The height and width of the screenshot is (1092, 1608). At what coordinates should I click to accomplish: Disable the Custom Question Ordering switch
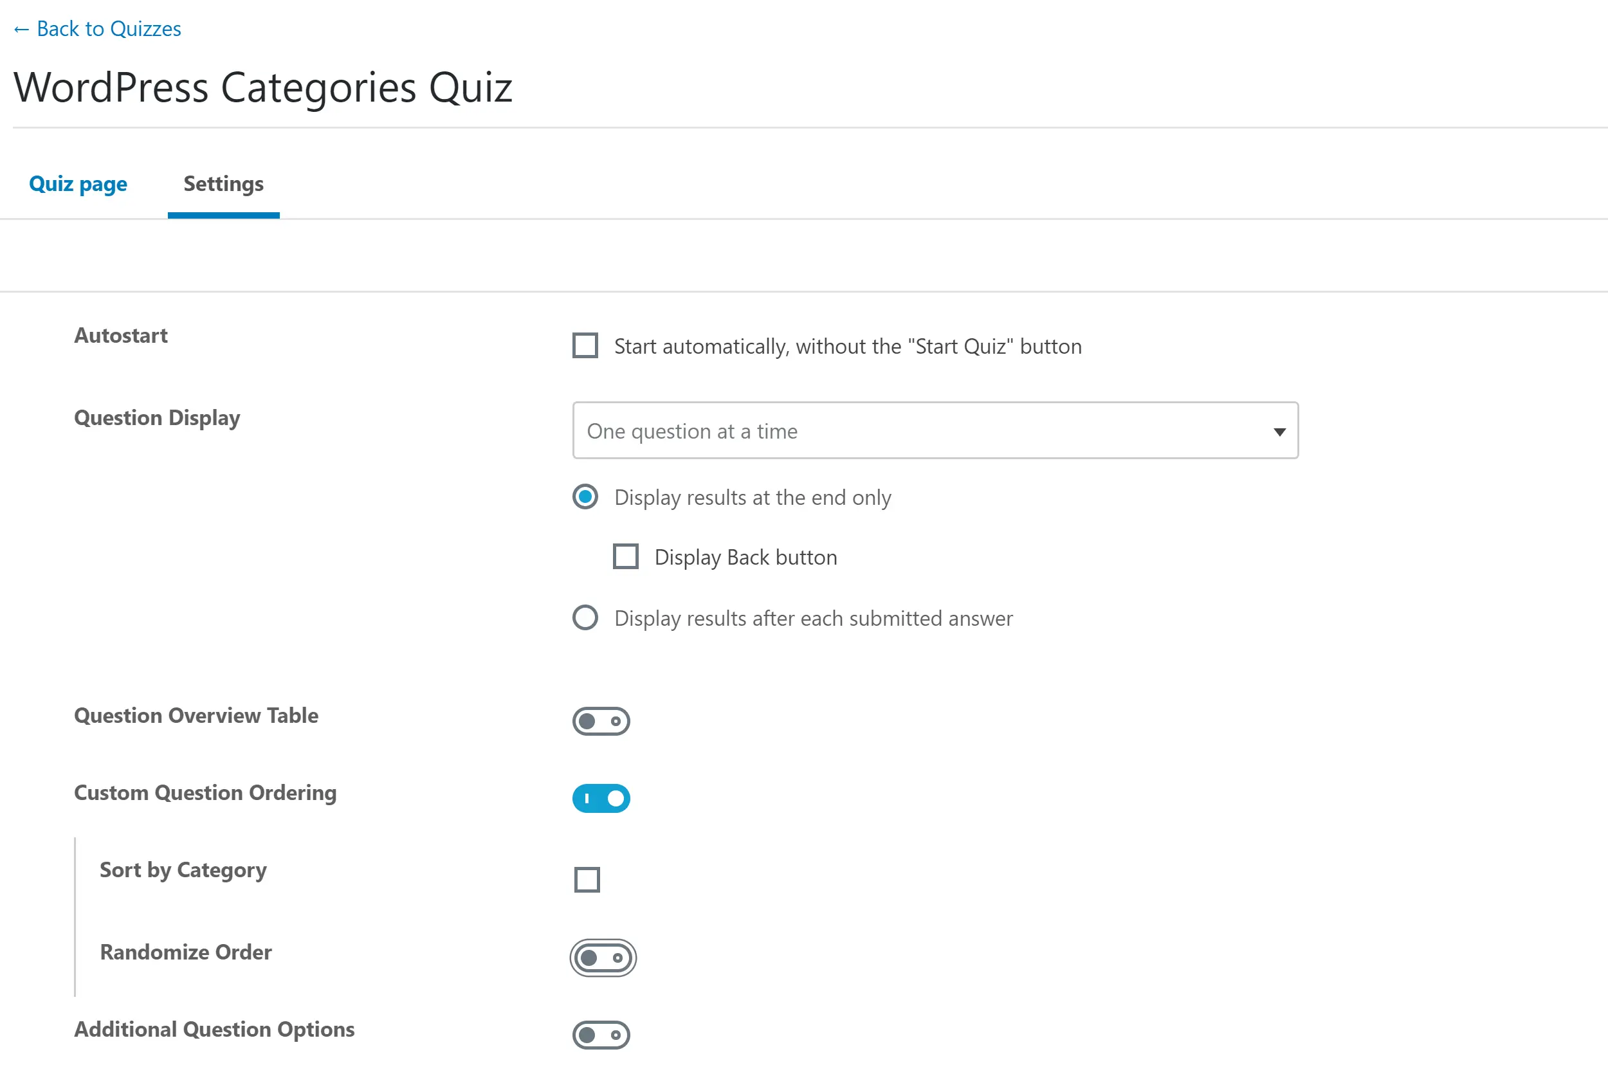(x=601, y=798)
